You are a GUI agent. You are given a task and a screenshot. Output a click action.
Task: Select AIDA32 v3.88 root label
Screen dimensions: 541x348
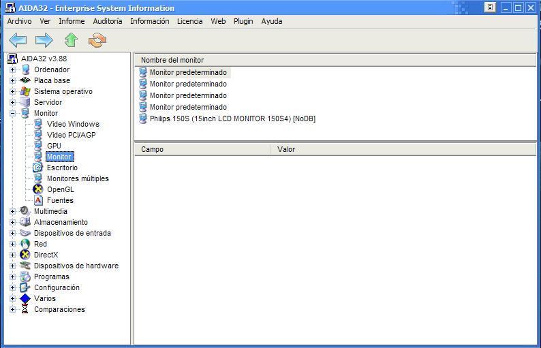44,59
